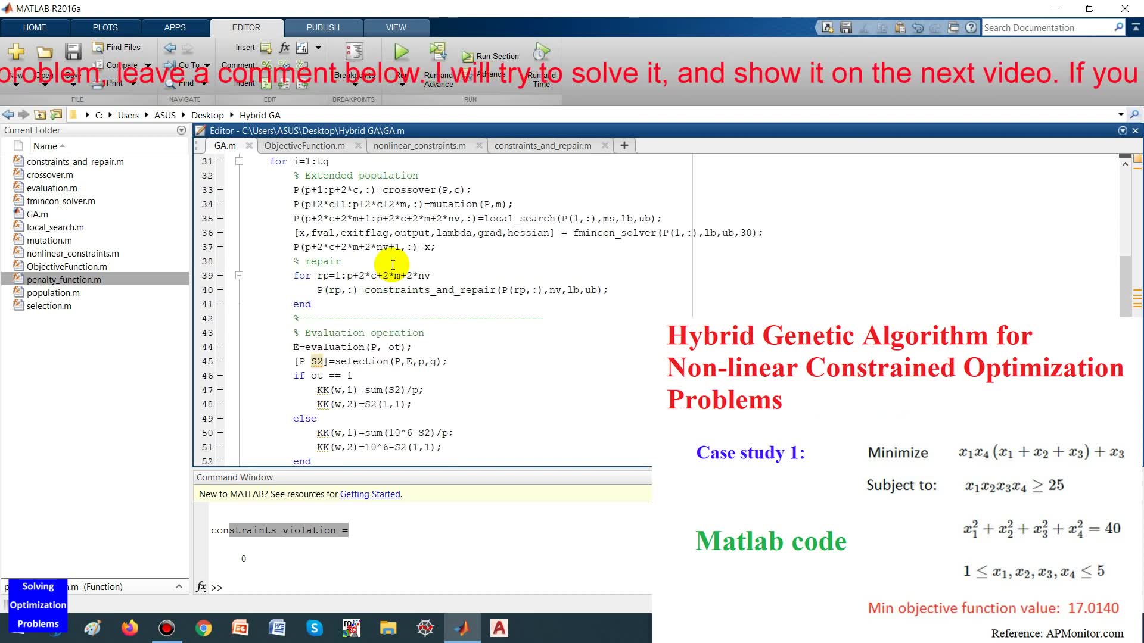Click the Save floppy disk icon

point(73,52)
